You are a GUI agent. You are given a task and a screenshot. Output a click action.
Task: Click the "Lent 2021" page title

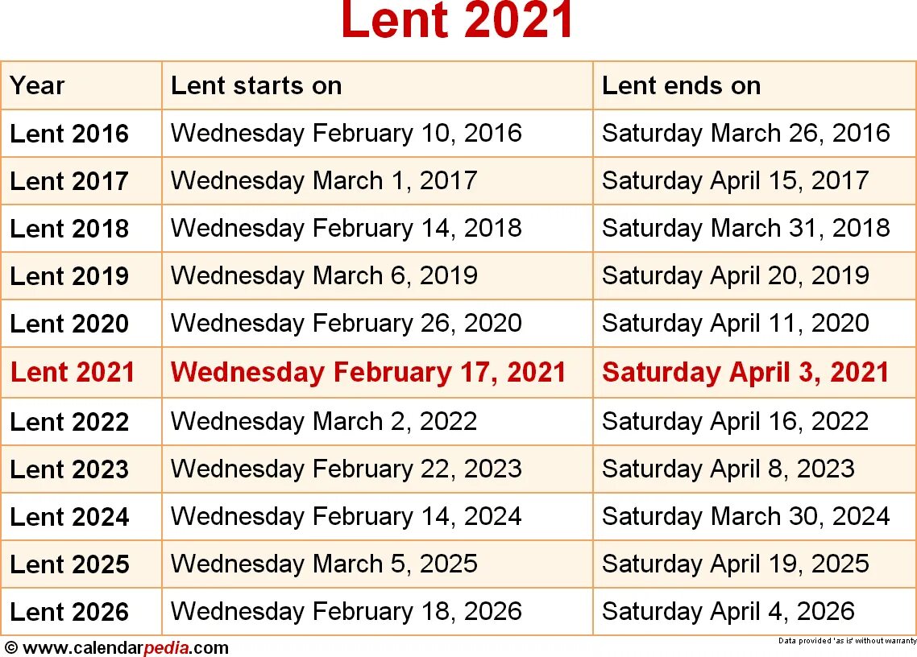458,22
